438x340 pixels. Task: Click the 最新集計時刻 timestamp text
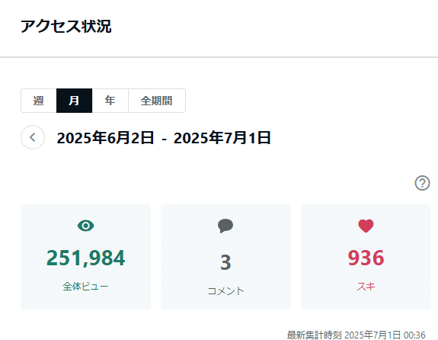click(356, 335)
